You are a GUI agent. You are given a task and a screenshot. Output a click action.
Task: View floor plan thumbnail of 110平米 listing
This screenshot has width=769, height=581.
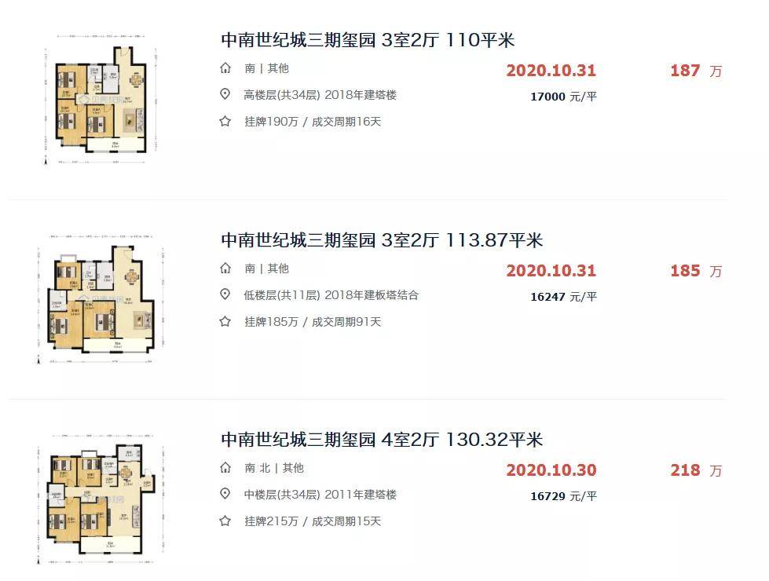tap(101, 100)
